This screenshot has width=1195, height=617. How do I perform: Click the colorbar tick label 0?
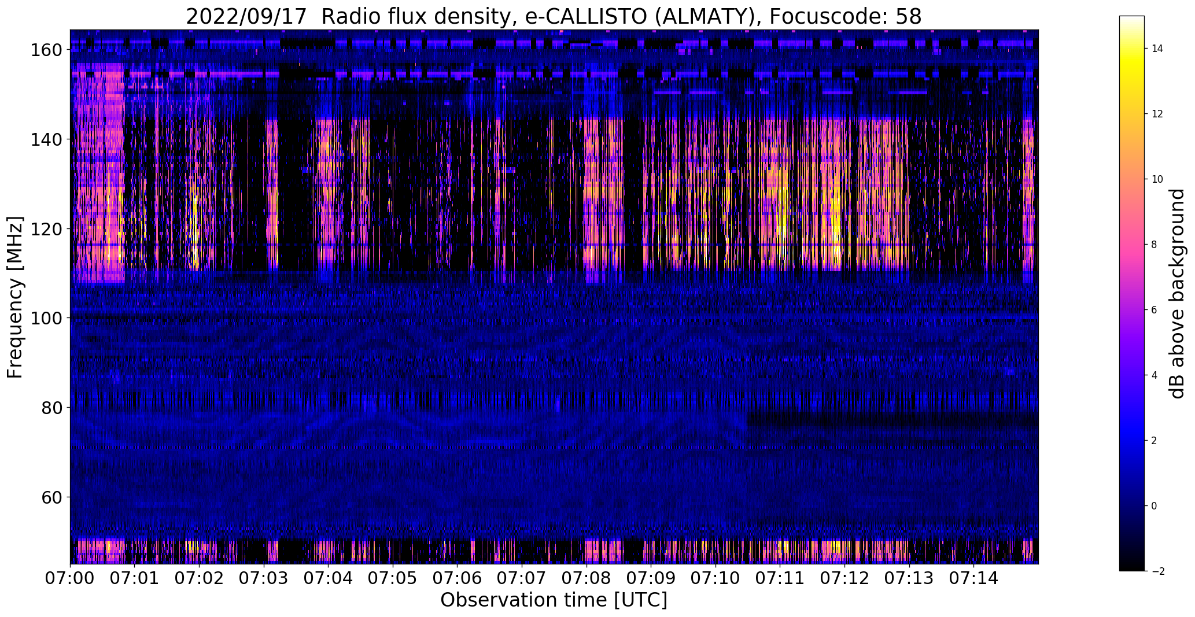pyautogui.click(x=1154, y=506)
